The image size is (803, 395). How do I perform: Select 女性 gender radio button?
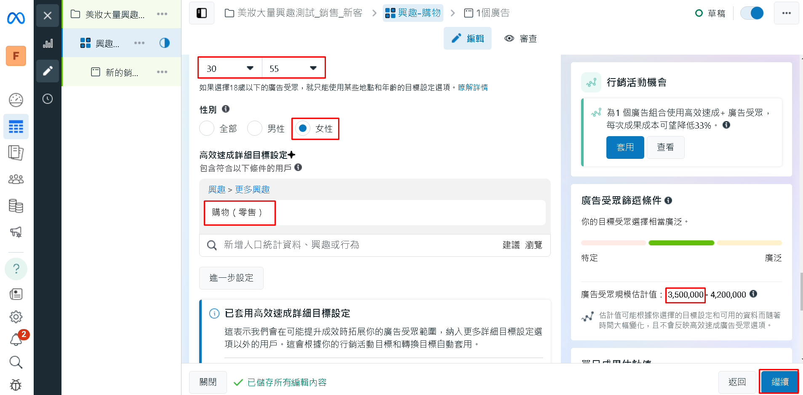click(303, 128)
